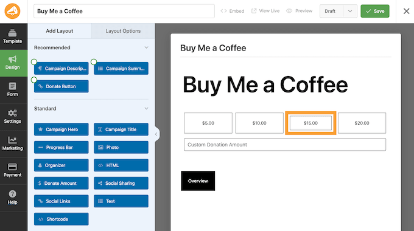
Task: Open the Template section in sidebar
Action: [x=13, y=36]
